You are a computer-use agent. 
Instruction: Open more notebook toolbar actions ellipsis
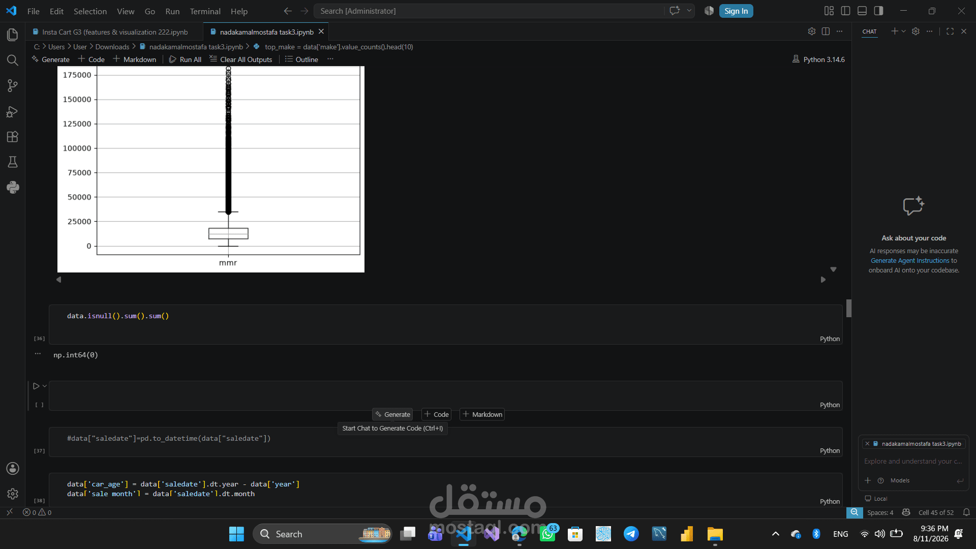330,59
